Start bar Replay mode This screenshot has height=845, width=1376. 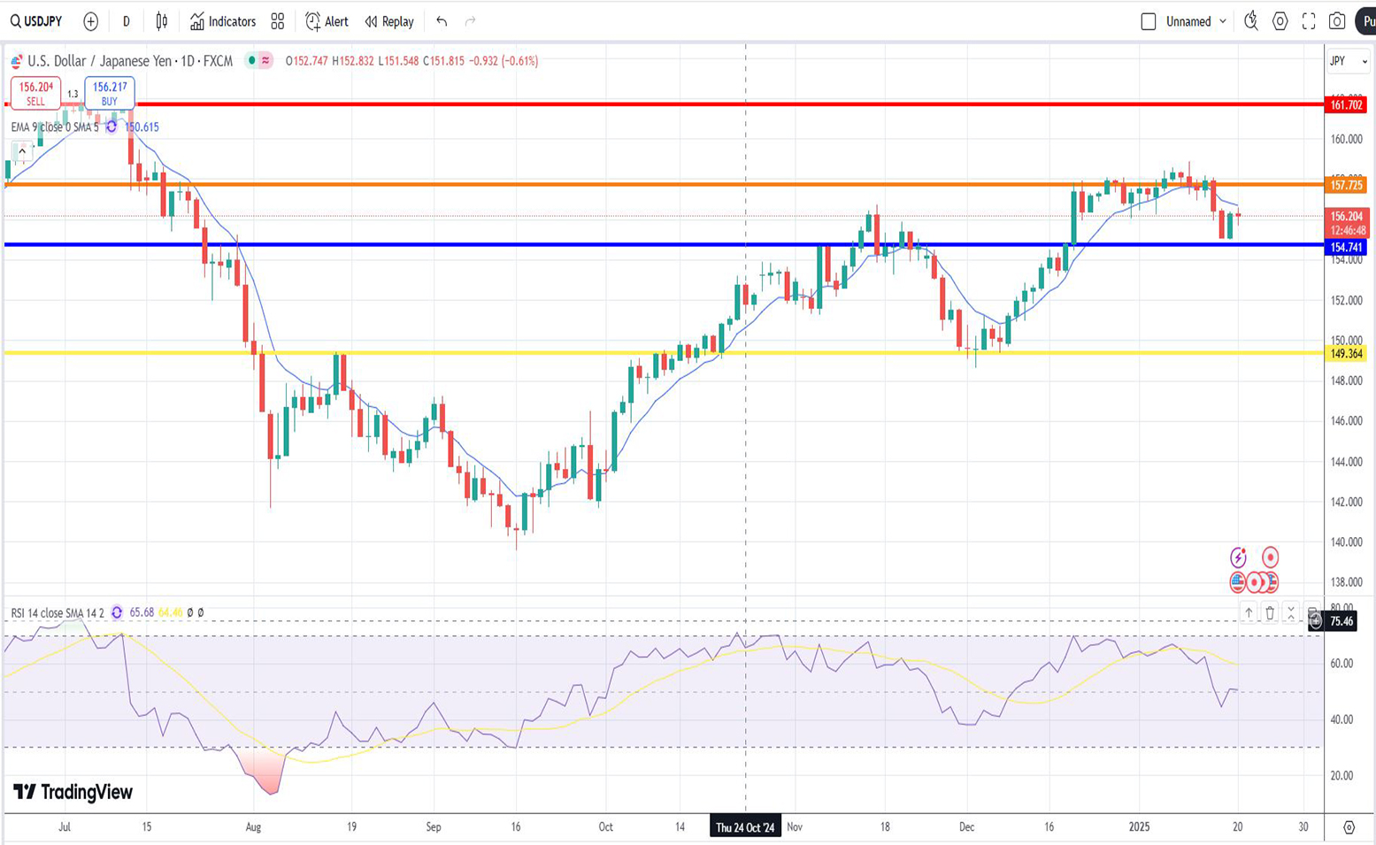(x=389, y=21)
